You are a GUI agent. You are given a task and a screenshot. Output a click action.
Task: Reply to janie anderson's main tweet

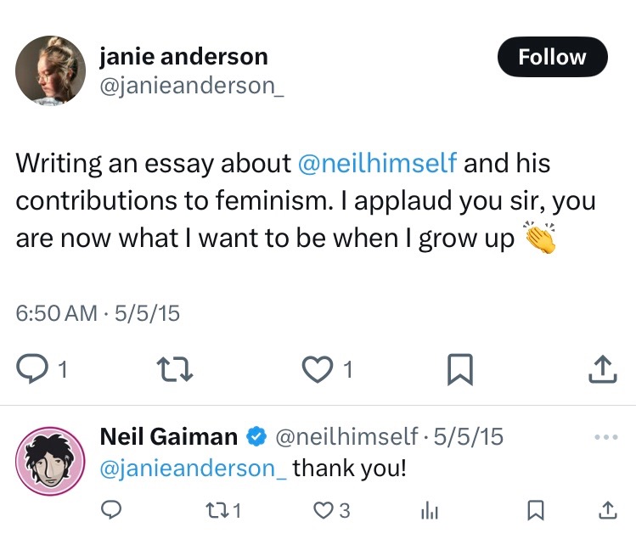(34, 368)
